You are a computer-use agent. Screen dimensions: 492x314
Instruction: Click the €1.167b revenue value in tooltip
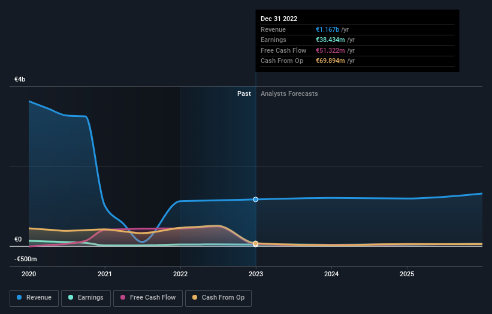[327, 29]
